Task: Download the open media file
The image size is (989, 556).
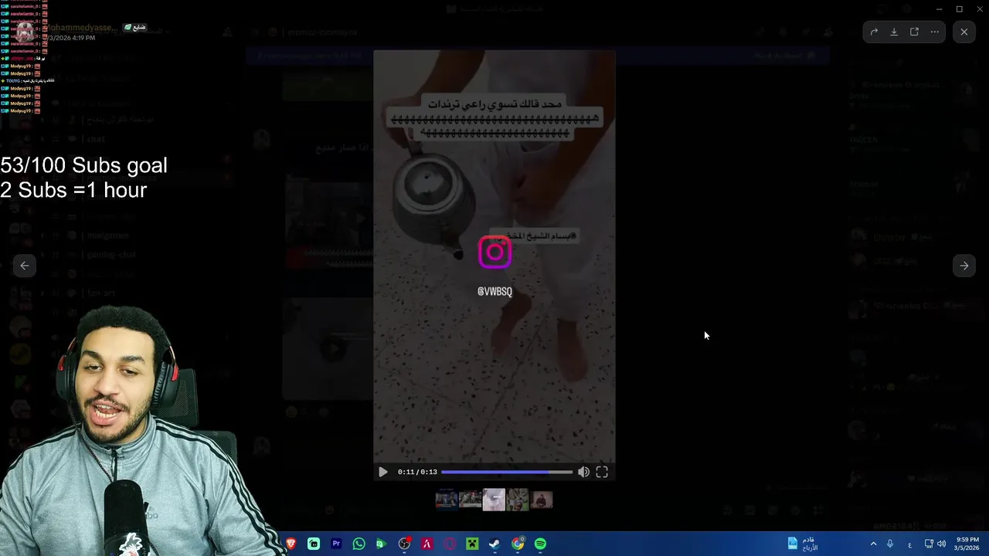Action: [x=894, y=32]
